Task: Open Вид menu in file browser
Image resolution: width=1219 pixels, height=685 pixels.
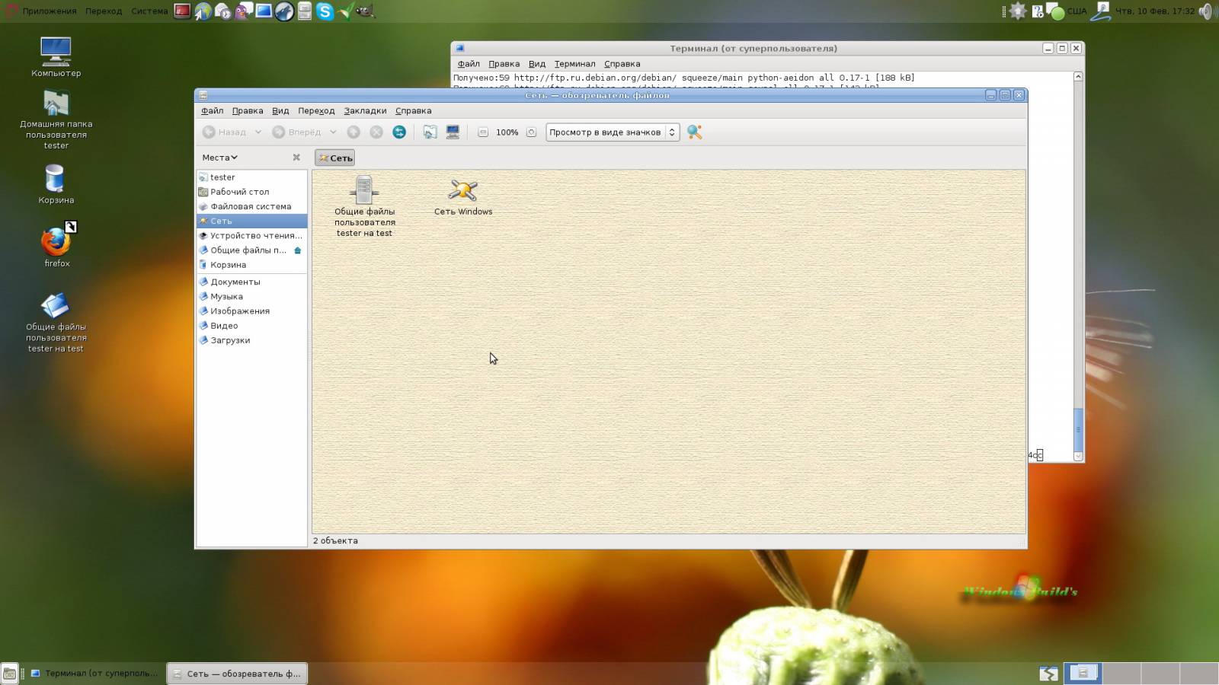Action: (x=280, y=110)
